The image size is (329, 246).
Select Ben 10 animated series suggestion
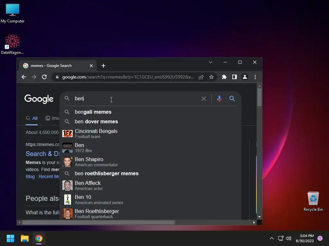(x=151, y=200)
